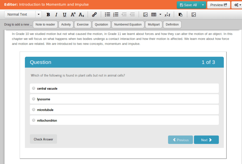Click the superscript icon

click(x=73, y=15)
